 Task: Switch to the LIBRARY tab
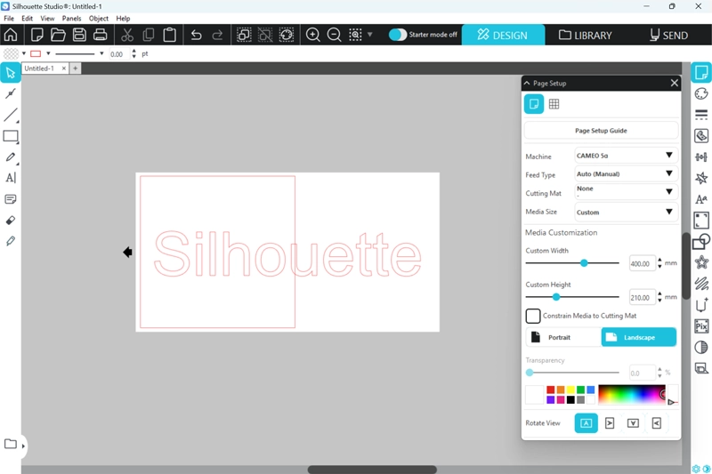tap(585, 35)
